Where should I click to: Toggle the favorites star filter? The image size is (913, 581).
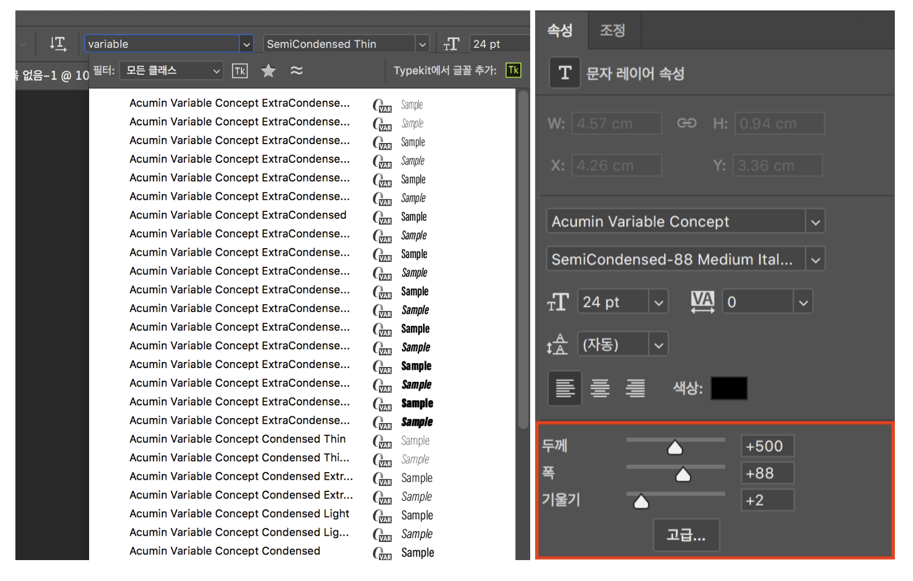coord(268,70)
